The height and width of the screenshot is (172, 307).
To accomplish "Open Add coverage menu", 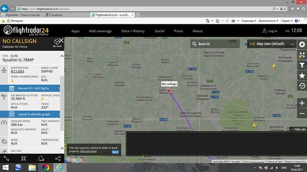I will coord(100,31).
